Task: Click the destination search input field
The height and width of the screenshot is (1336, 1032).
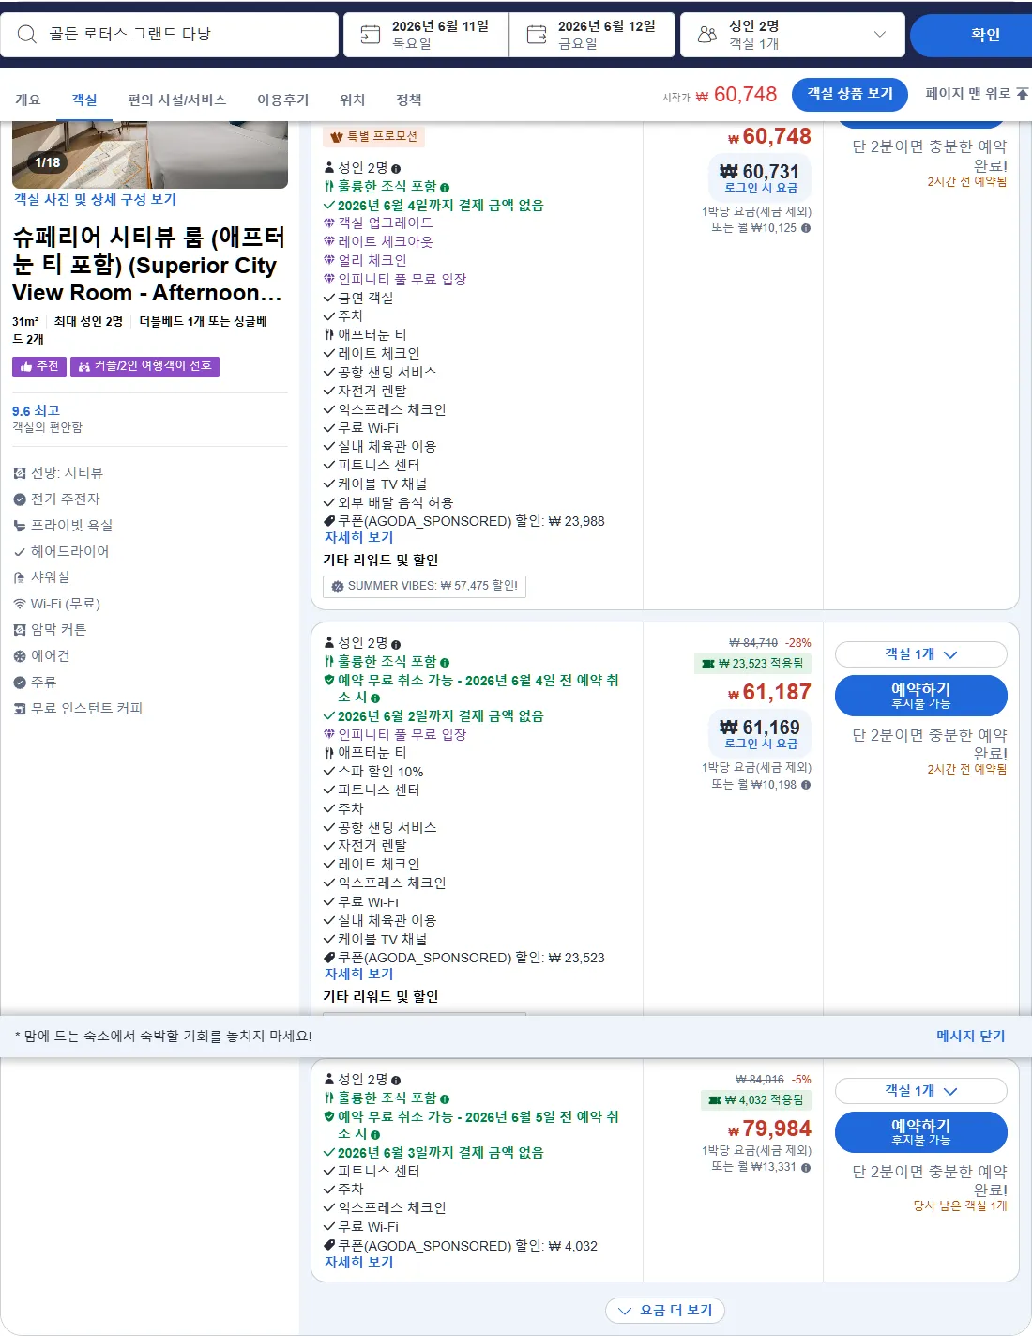Action: (x=169, y=35)
